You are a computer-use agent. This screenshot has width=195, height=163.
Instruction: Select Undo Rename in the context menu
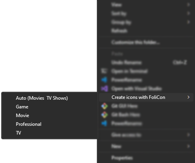click(146, 63)
